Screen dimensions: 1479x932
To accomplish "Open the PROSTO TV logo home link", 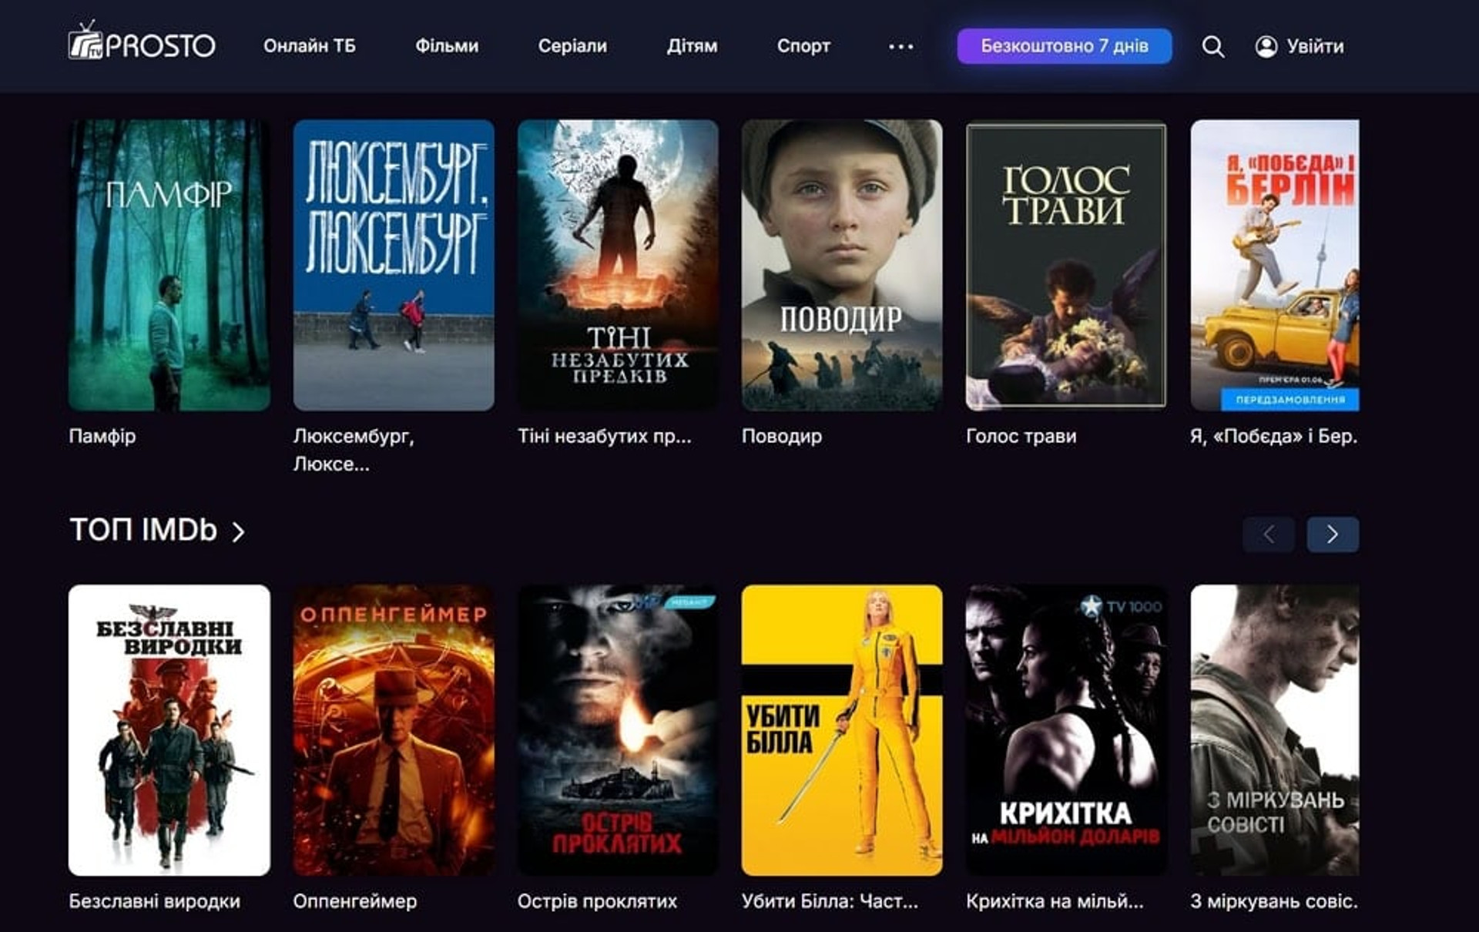I will tap(142, 41).
